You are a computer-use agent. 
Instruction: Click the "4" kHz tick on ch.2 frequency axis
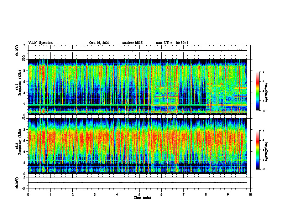pyautogui.click(x=25, y=152)
